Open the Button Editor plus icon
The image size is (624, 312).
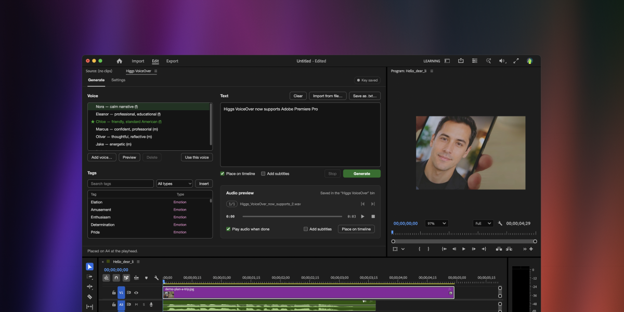(x=531, y=249)
